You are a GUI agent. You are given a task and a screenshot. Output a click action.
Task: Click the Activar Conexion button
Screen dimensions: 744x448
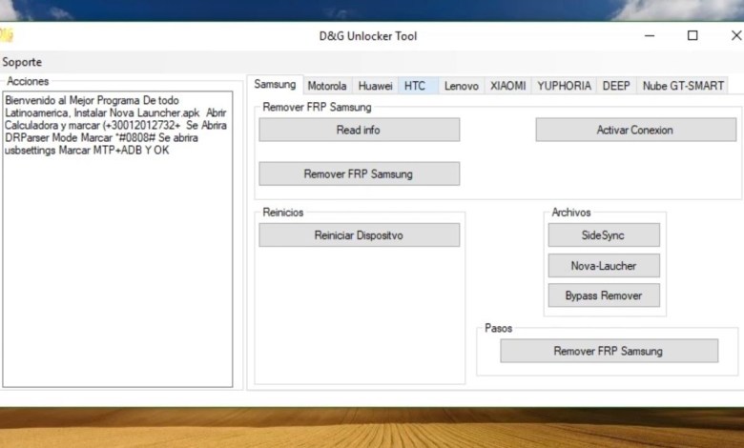pos(635,130)
